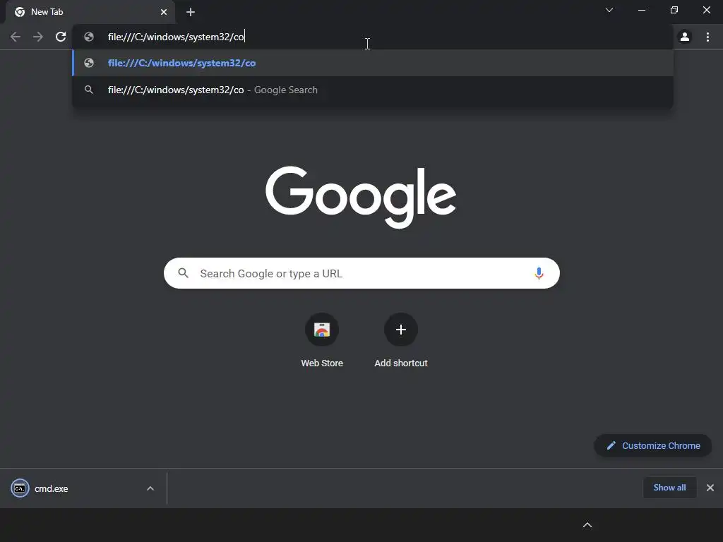Open the tab search dropdown arrow
Viewport: 723px width, 542px height.
tap(609, 10)
